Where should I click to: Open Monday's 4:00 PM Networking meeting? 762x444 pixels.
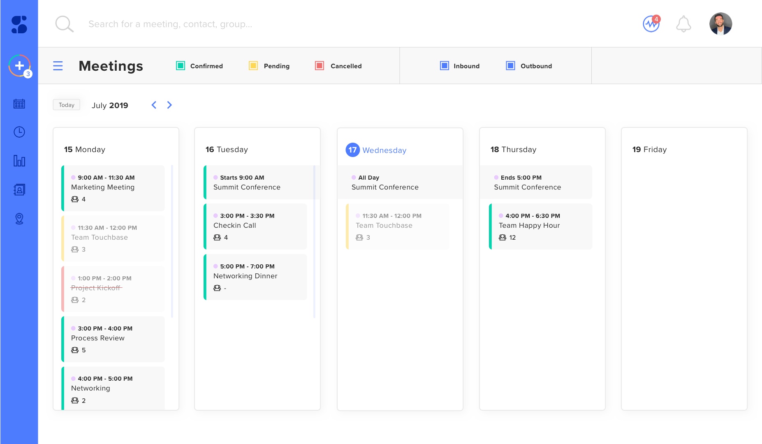(113, 388)
